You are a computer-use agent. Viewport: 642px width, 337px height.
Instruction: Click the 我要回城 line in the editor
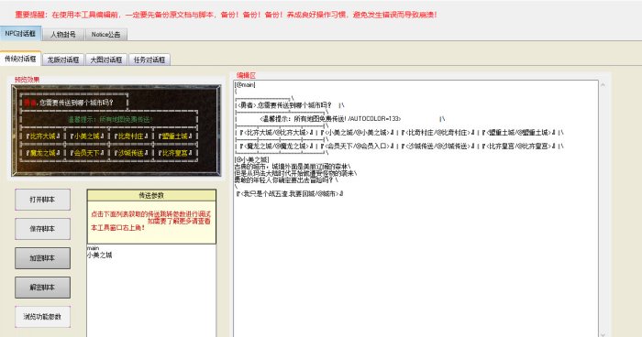tap(290, 193)
